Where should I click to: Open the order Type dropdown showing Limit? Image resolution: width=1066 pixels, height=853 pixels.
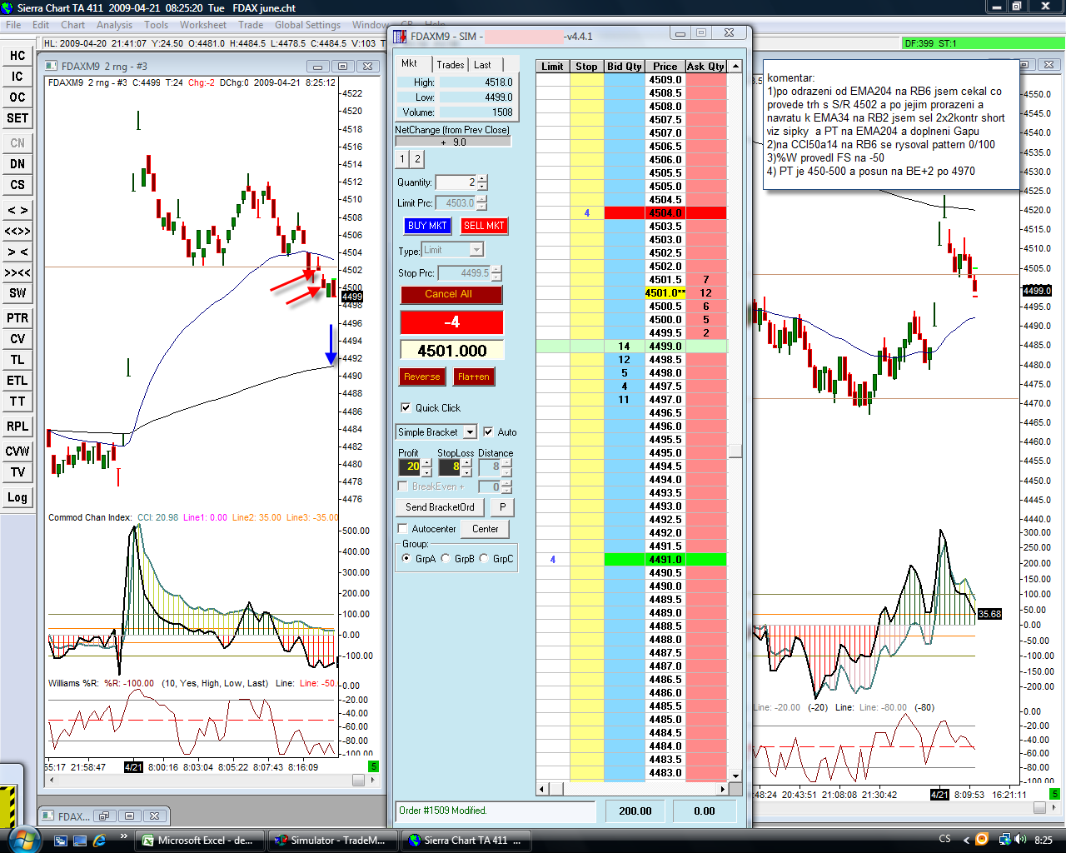click(476, 250)
